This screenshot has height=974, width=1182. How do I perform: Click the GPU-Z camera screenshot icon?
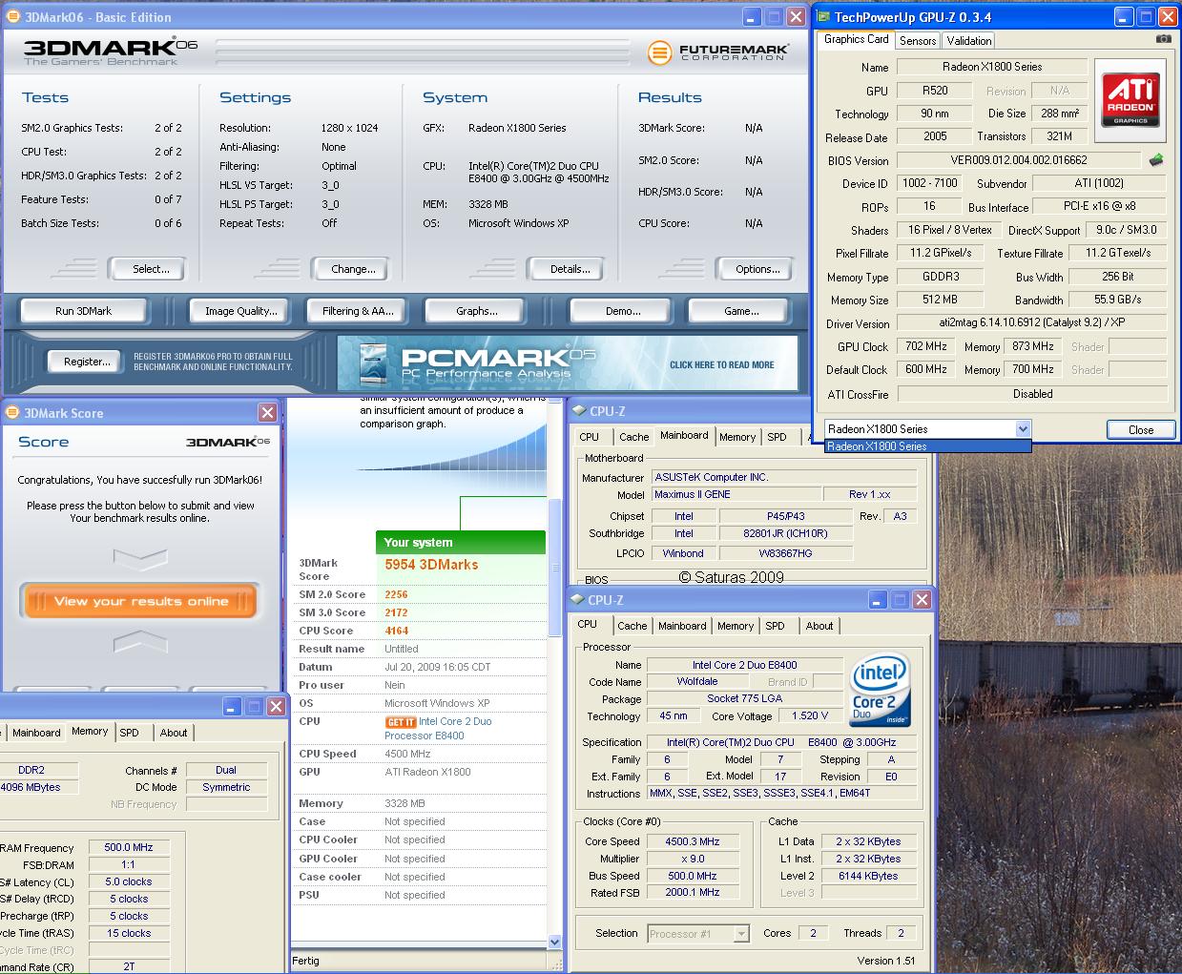pos(1163,40)
